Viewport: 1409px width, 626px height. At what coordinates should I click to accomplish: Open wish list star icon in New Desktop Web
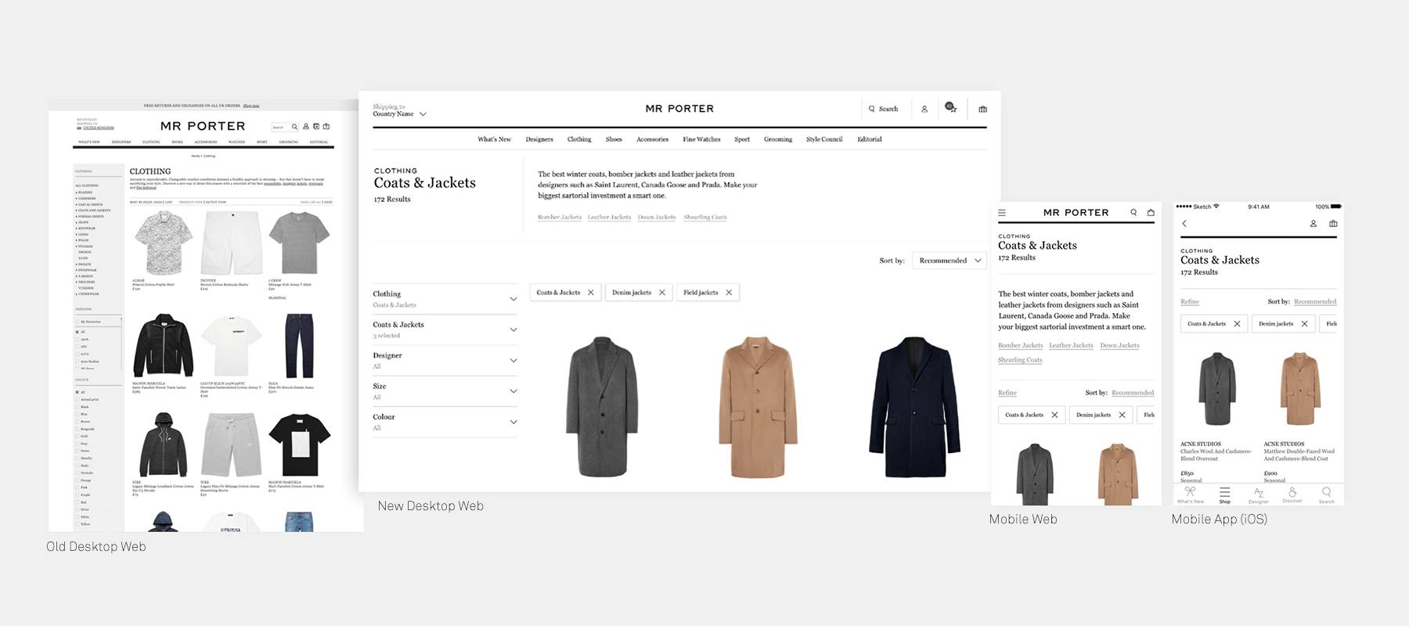pyautogui.click(x=951, y=108)
